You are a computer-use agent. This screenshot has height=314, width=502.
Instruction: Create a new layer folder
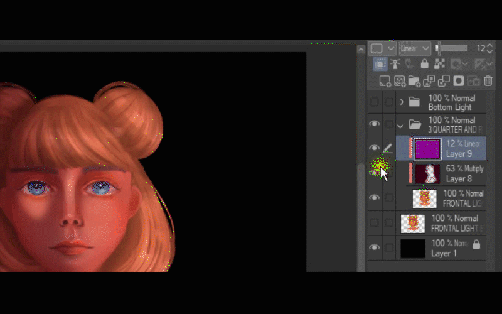pos(414,81)
